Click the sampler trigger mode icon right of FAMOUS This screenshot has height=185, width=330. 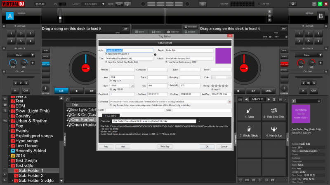click(x=274, y=99)
